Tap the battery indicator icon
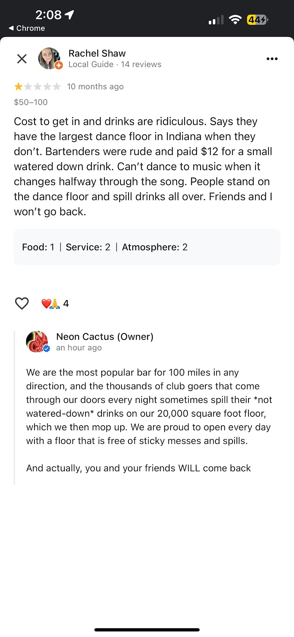Image resolution: width=294 pixels, height=637 pixels. [257, 20]
